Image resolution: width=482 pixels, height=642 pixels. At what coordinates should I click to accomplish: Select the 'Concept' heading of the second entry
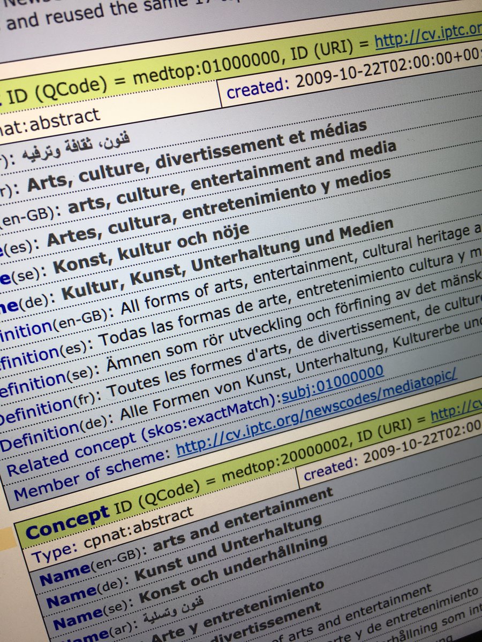[x=67, y=523]
